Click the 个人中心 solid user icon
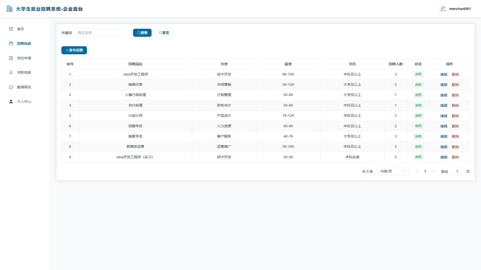Image resolution: width=481 pixels, height=270 pixels. pyautogui.click(x=11, y=101)
